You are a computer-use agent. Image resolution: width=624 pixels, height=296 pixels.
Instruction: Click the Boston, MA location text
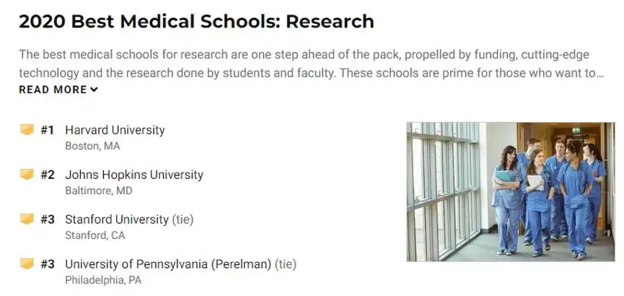click(92, 146)
